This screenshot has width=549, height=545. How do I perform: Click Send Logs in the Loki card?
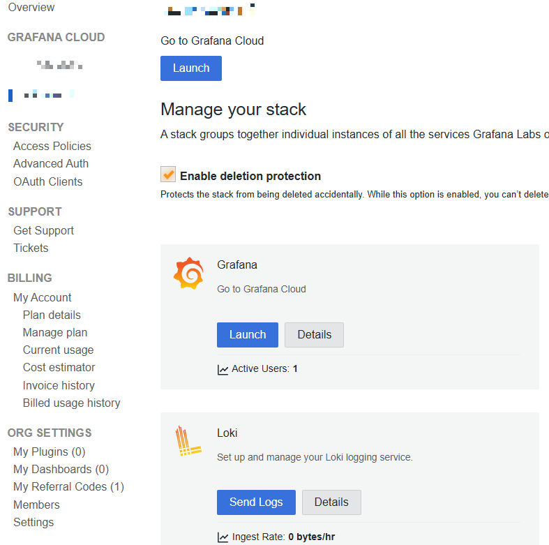click(256, 502)
